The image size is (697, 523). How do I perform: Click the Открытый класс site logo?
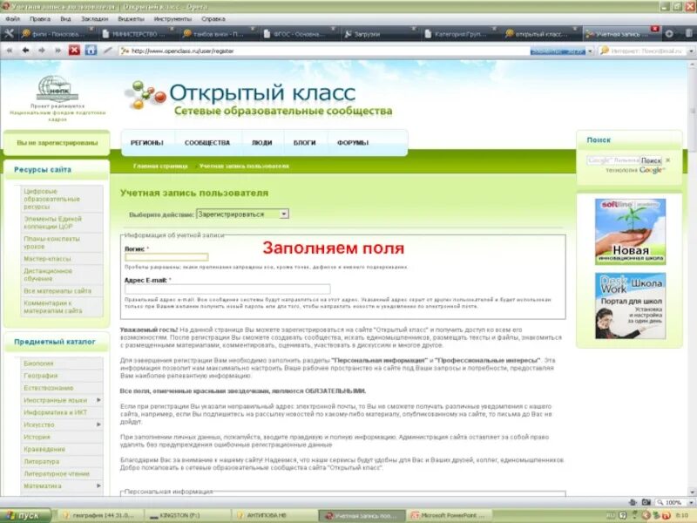(x=259, y=99)
